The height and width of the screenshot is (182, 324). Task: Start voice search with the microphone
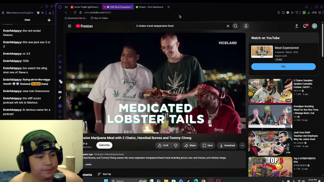click(246, 26)
